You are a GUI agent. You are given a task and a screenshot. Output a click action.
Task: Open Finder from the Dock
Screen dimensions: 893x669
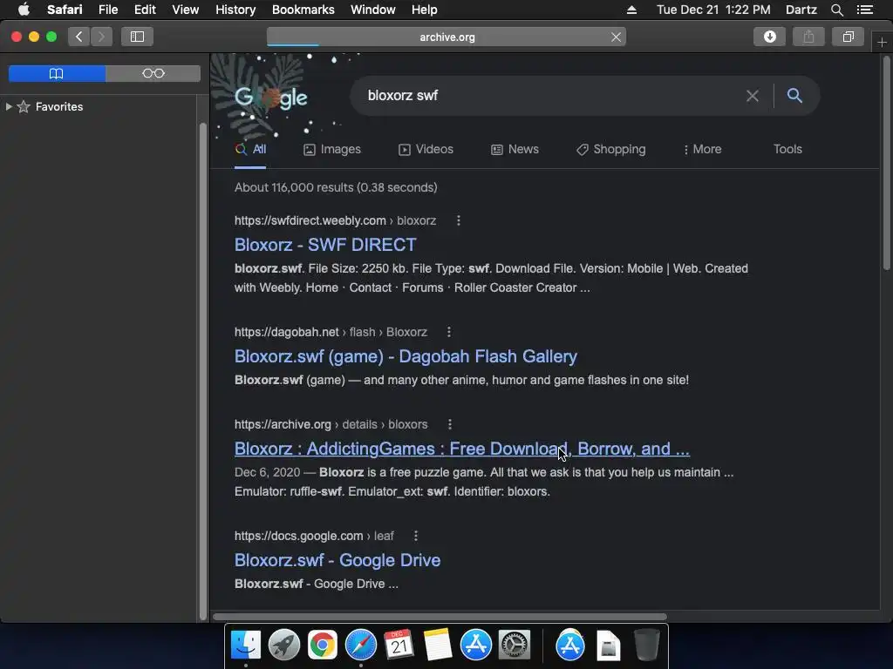(245, 645)
